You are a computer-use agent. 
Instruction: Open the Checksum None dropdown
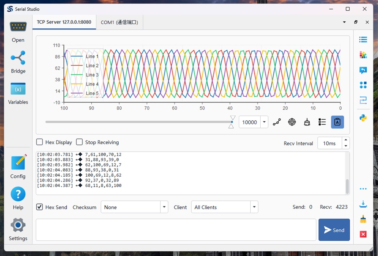[134, 207]
